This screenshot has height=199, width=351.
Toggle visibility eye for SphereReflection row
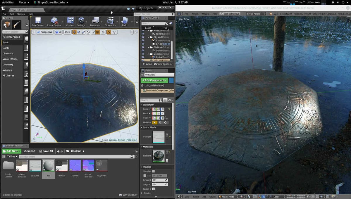coord(143,34)
